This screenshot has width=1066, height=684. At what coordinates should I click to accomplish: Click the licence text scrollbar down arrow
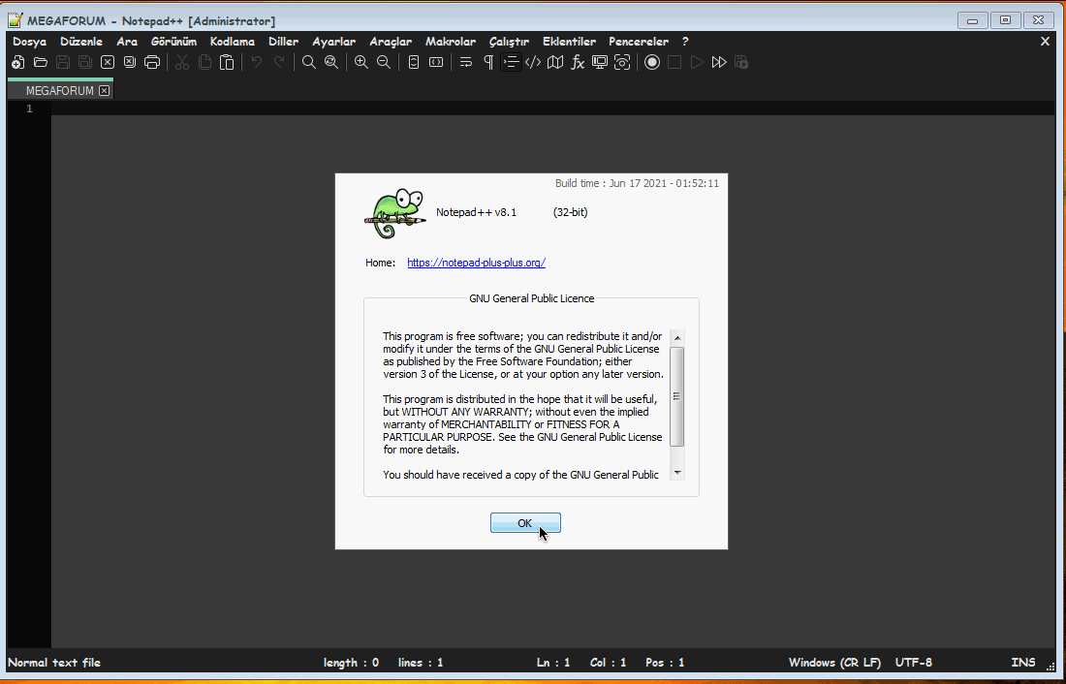coord(677,473)
